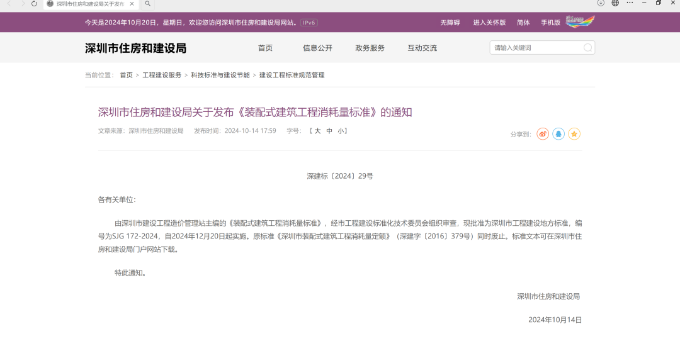Viewport: 680px width, 358px height.
Task: Open 科技标准与建设节能 in the breadcrumb
Action: click(x=220, y=75)
